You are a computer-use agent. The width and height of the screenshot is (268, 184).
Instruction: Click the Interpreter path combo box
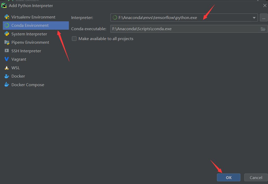184,17
